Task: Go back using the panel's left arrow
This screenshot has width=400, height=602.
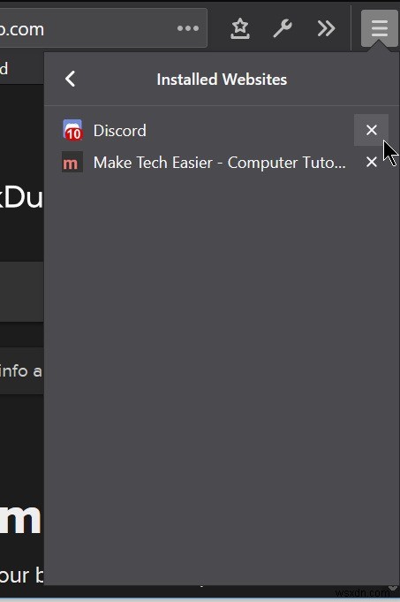Action: 70,80
